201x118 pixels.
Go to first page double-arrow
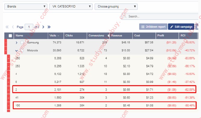(x=7, y=27)
